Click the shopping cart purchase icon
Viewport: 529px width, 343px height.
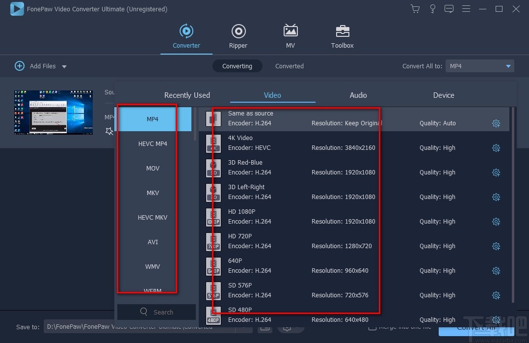click(x=415, y=9)
